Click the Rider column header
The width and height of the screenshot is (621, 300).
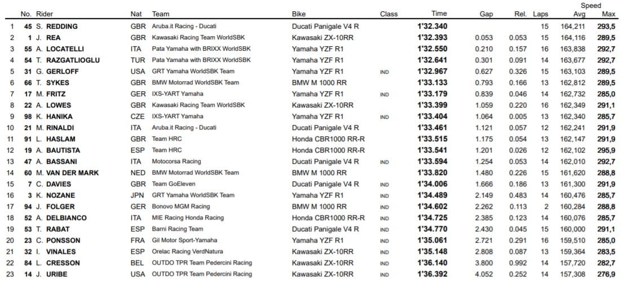point(44,14)
